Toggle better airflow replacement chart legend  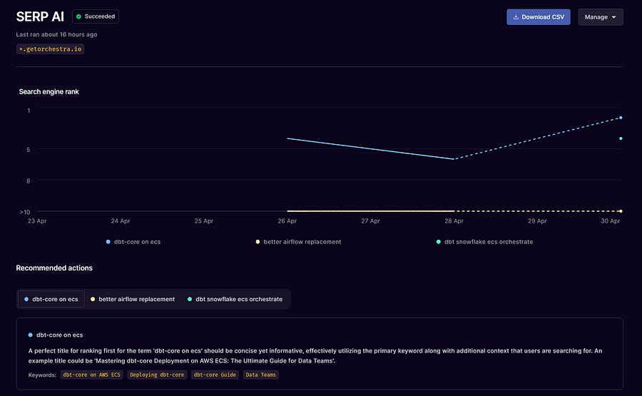click(x=298, y=242)
